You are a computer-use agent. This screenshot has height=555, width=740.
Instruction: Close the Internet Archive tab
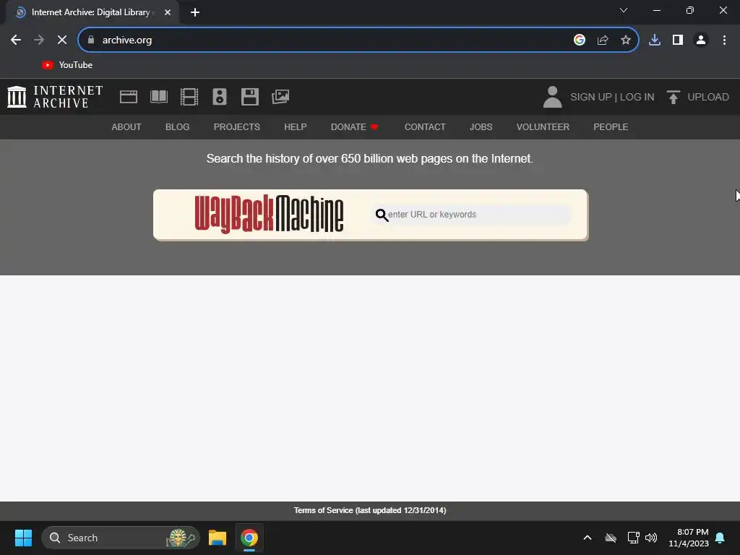click(x=168, y=12)
